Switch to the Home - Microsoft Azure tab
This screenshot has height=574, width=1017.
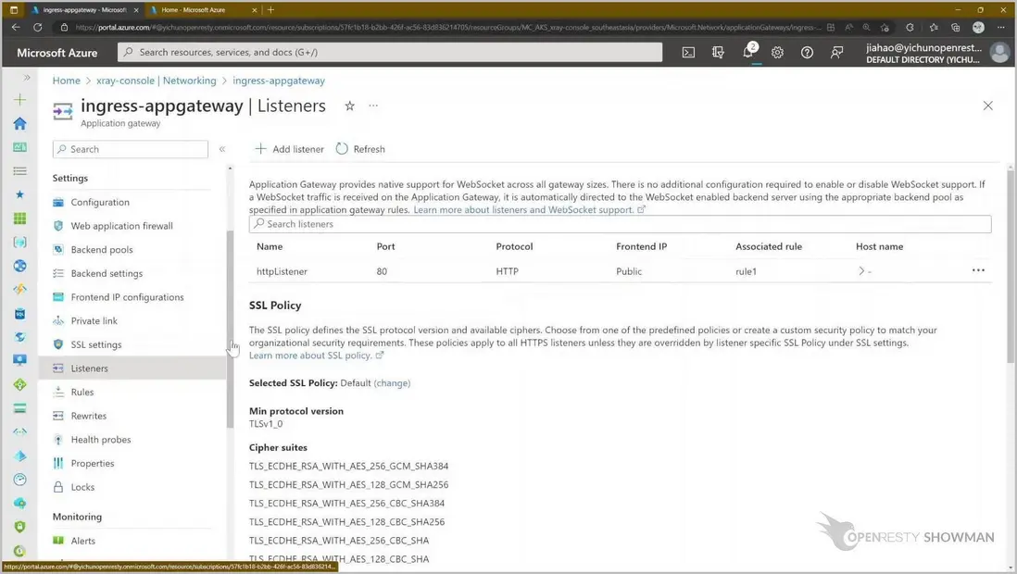pyautogui.click(x=199, y=9)
